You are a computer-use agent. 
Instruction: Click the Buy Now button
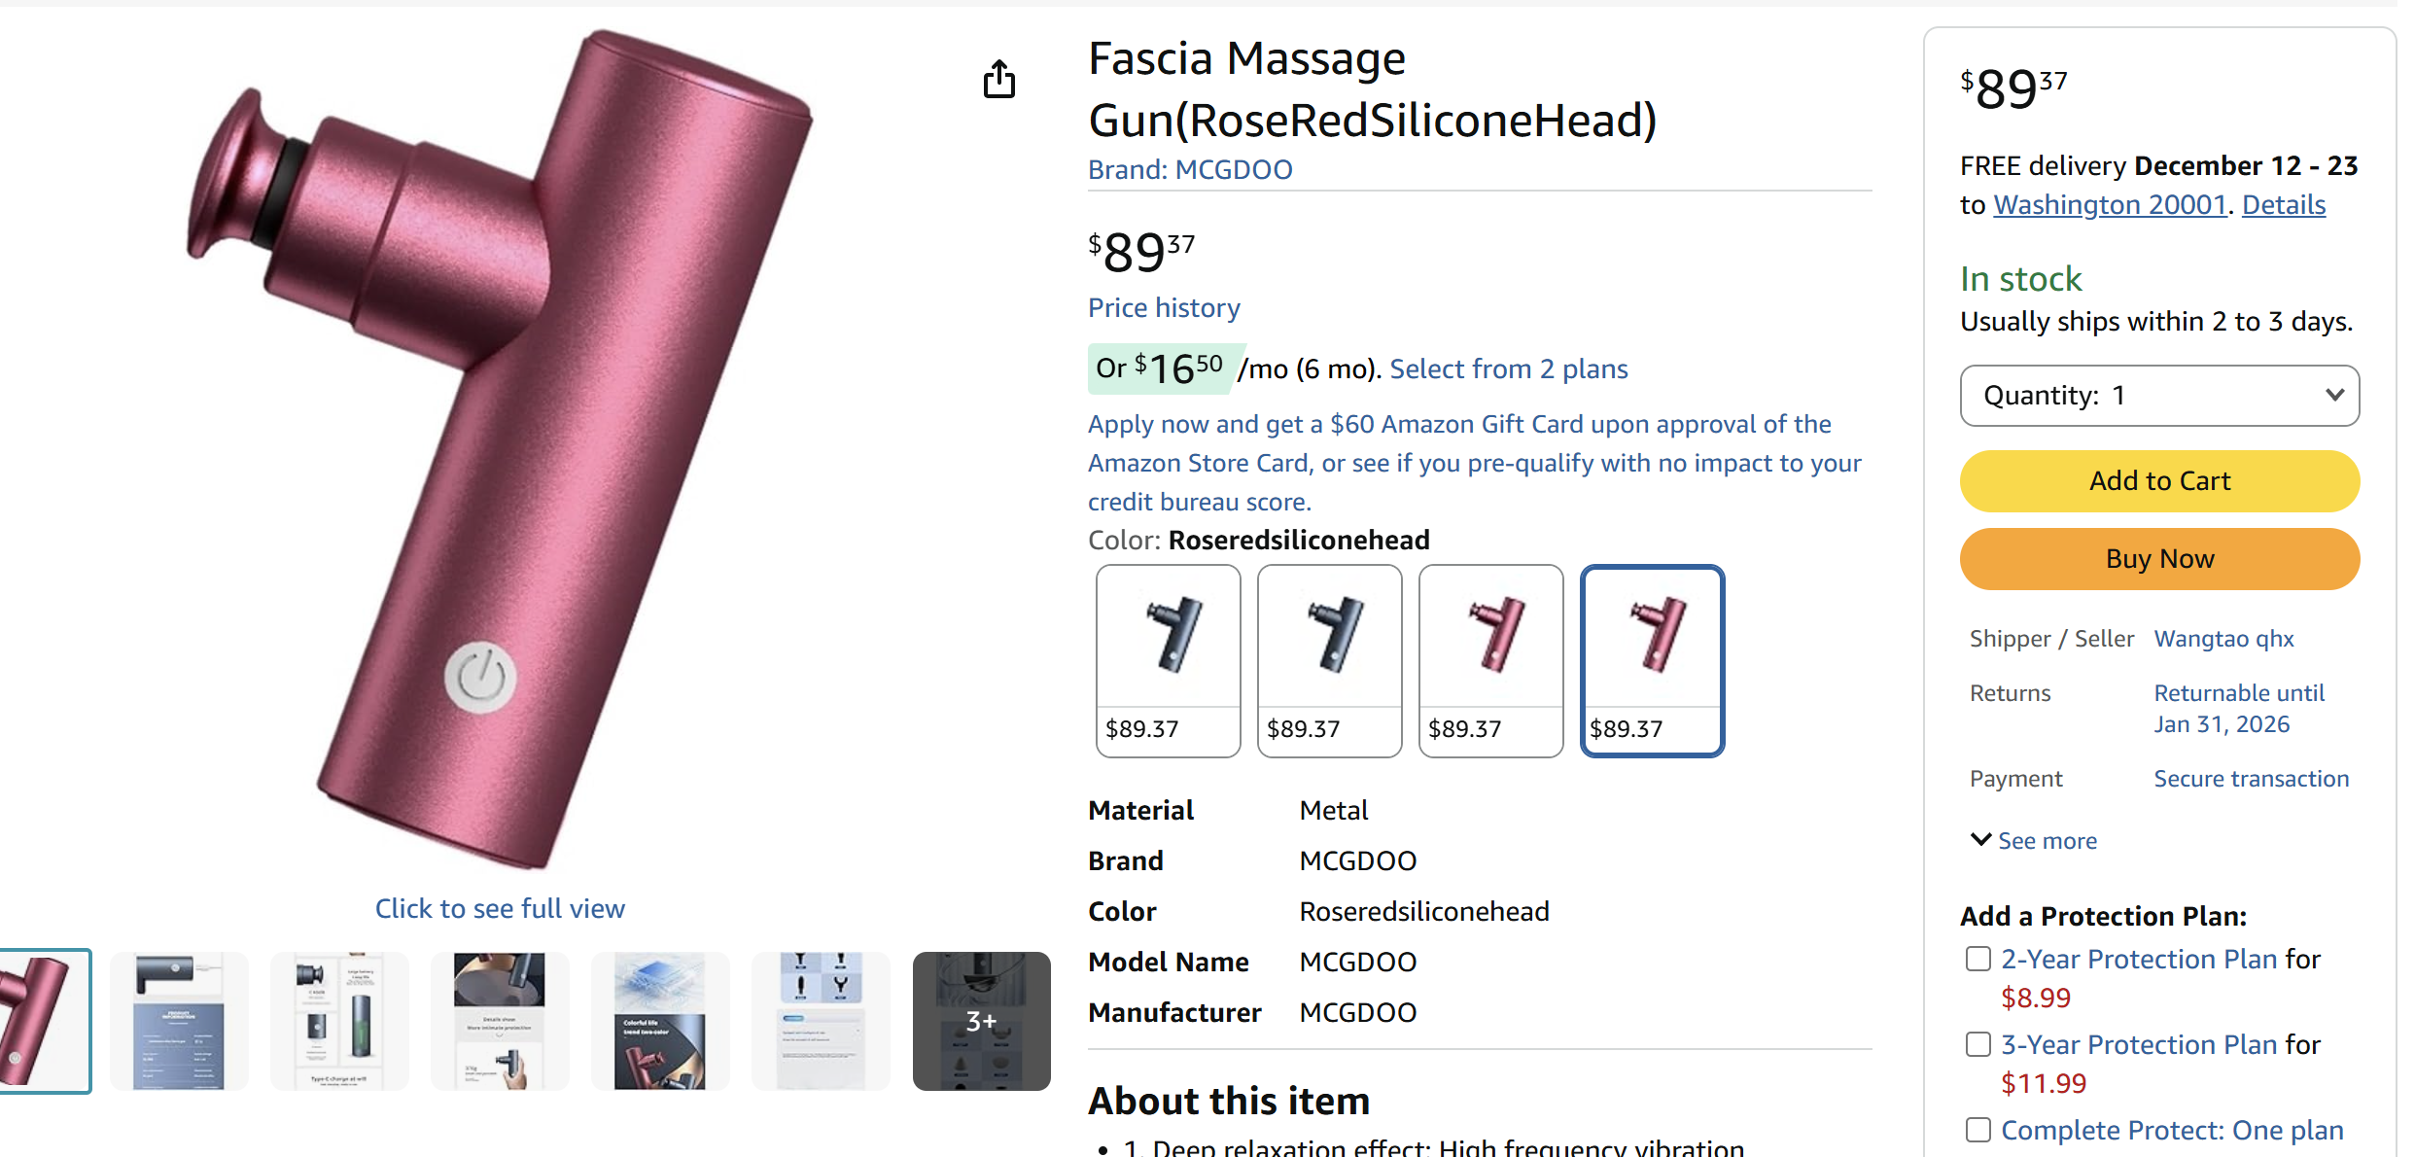pyautogui.click(x=2159, y=559)
